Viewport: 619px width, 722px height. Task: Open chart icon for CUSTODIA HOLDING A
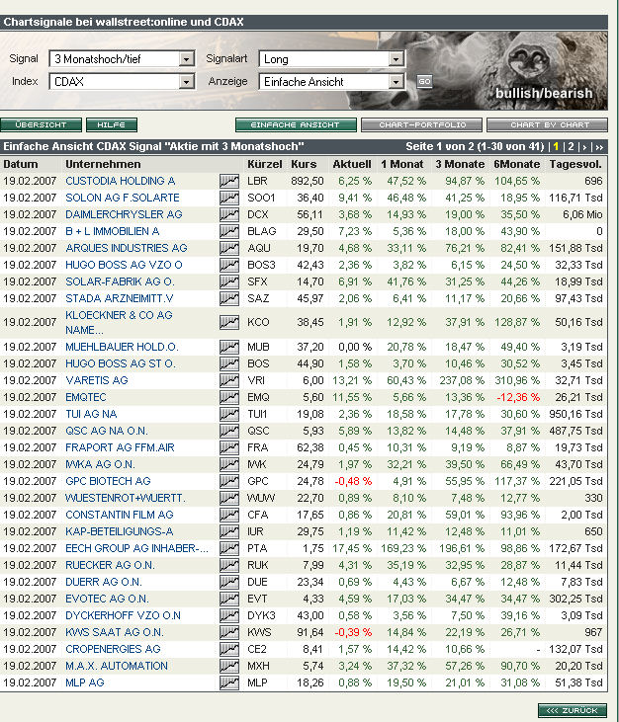tap(229, 181)
